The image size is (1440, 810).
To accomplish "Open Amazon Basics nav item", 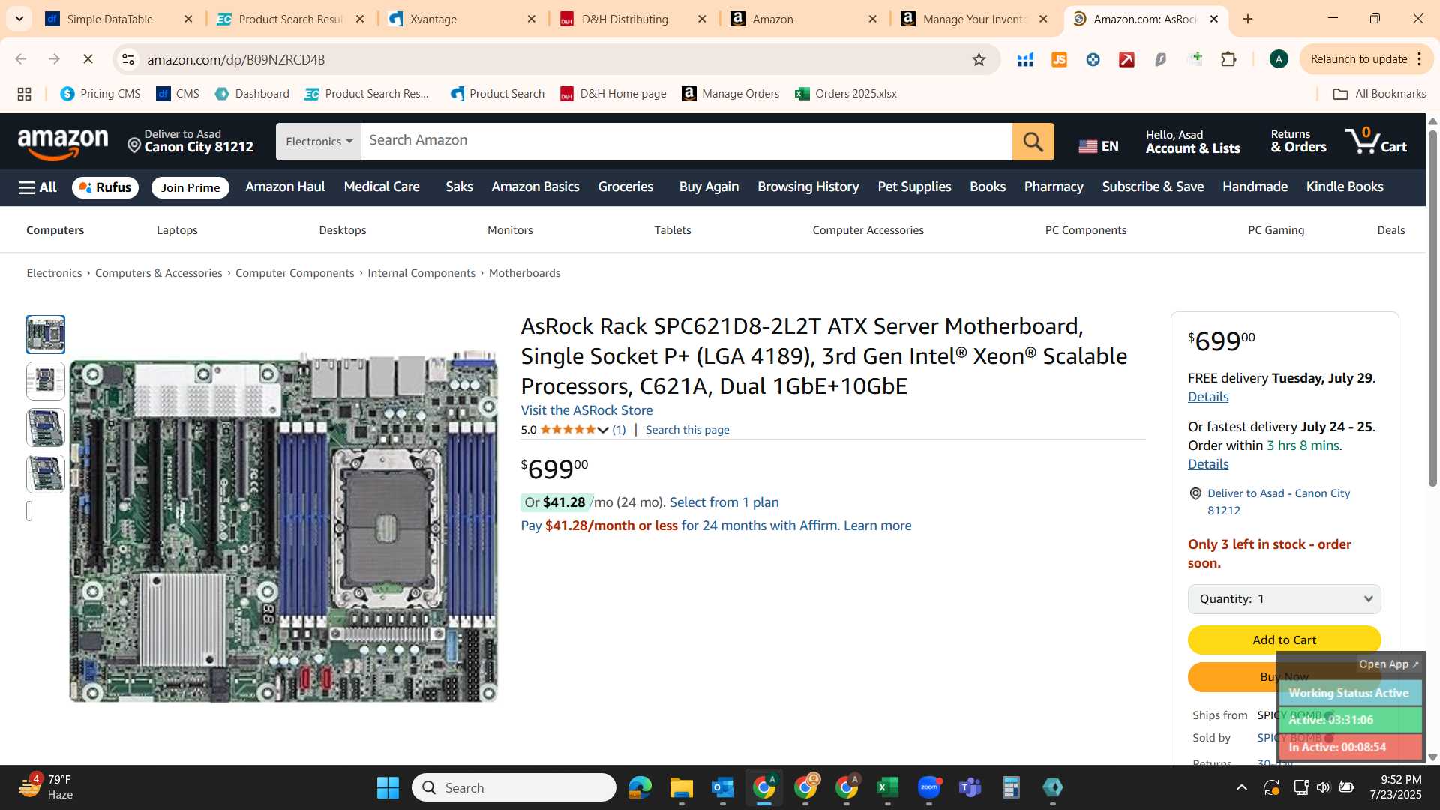I will click(x=535, y=187).
